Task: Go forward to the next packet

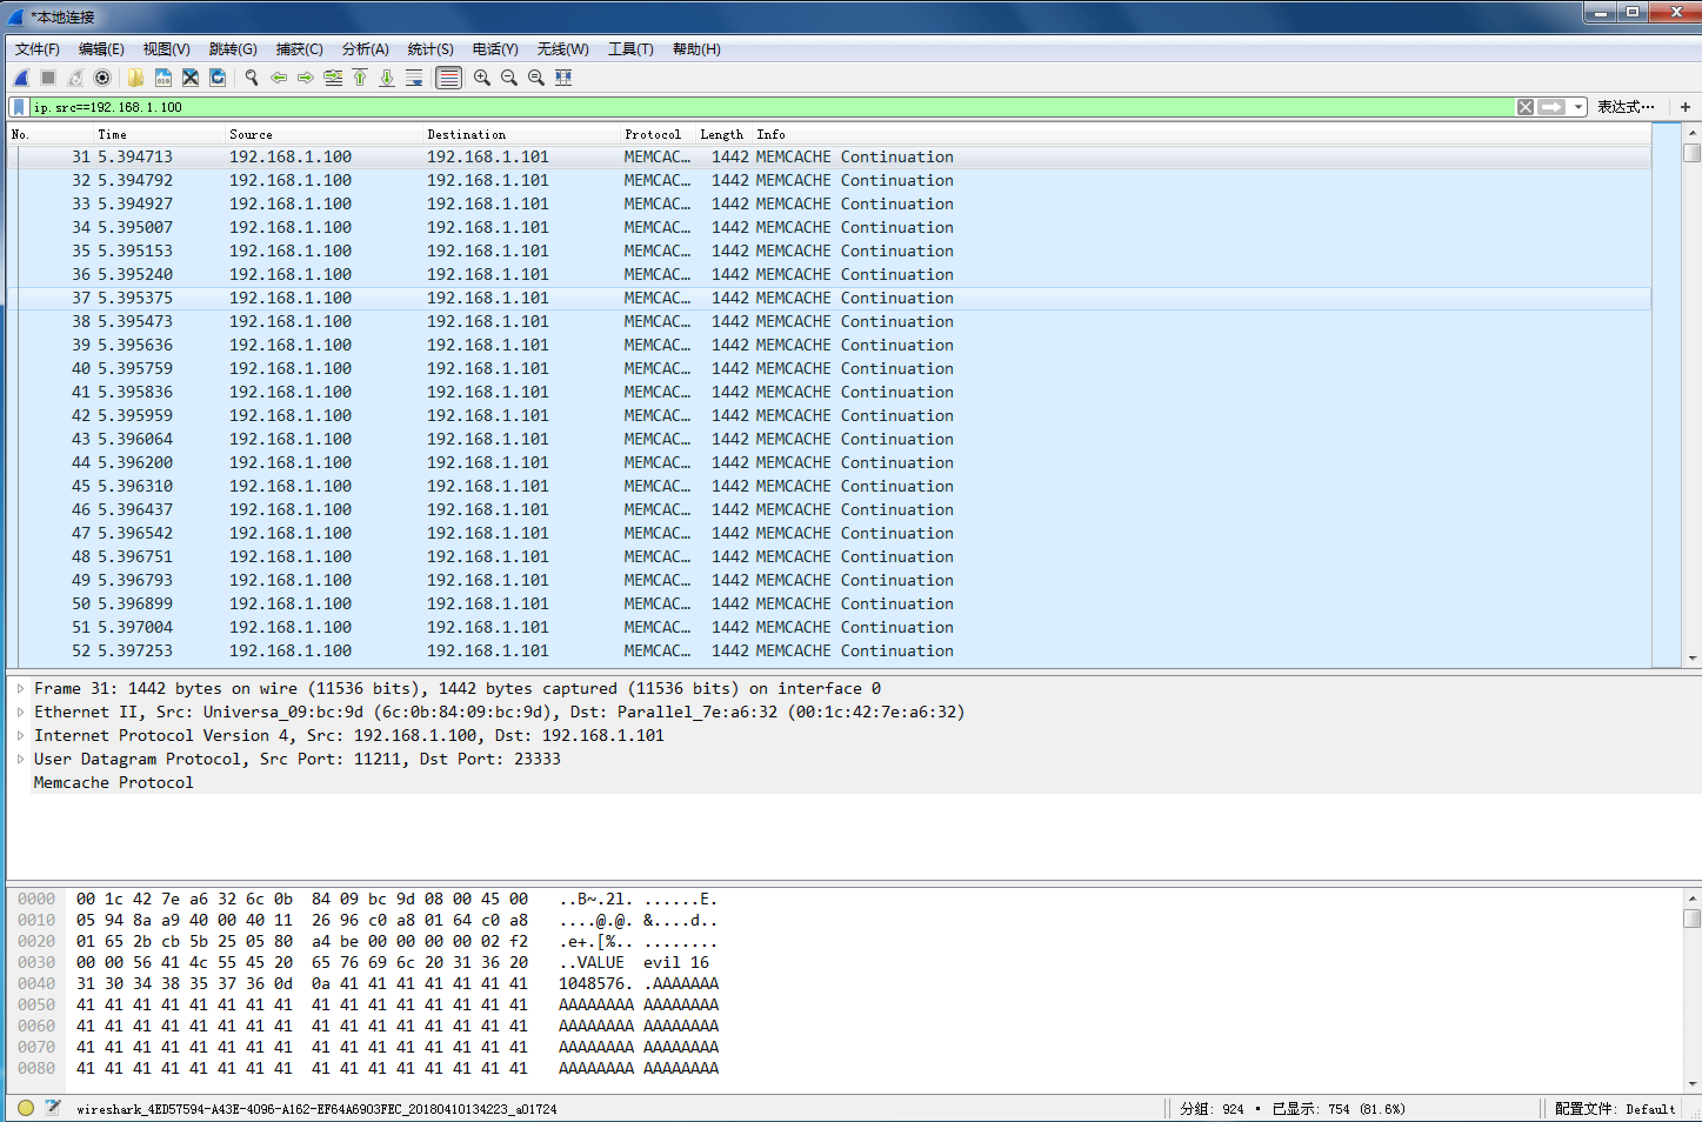Action: tap(305, 78)
